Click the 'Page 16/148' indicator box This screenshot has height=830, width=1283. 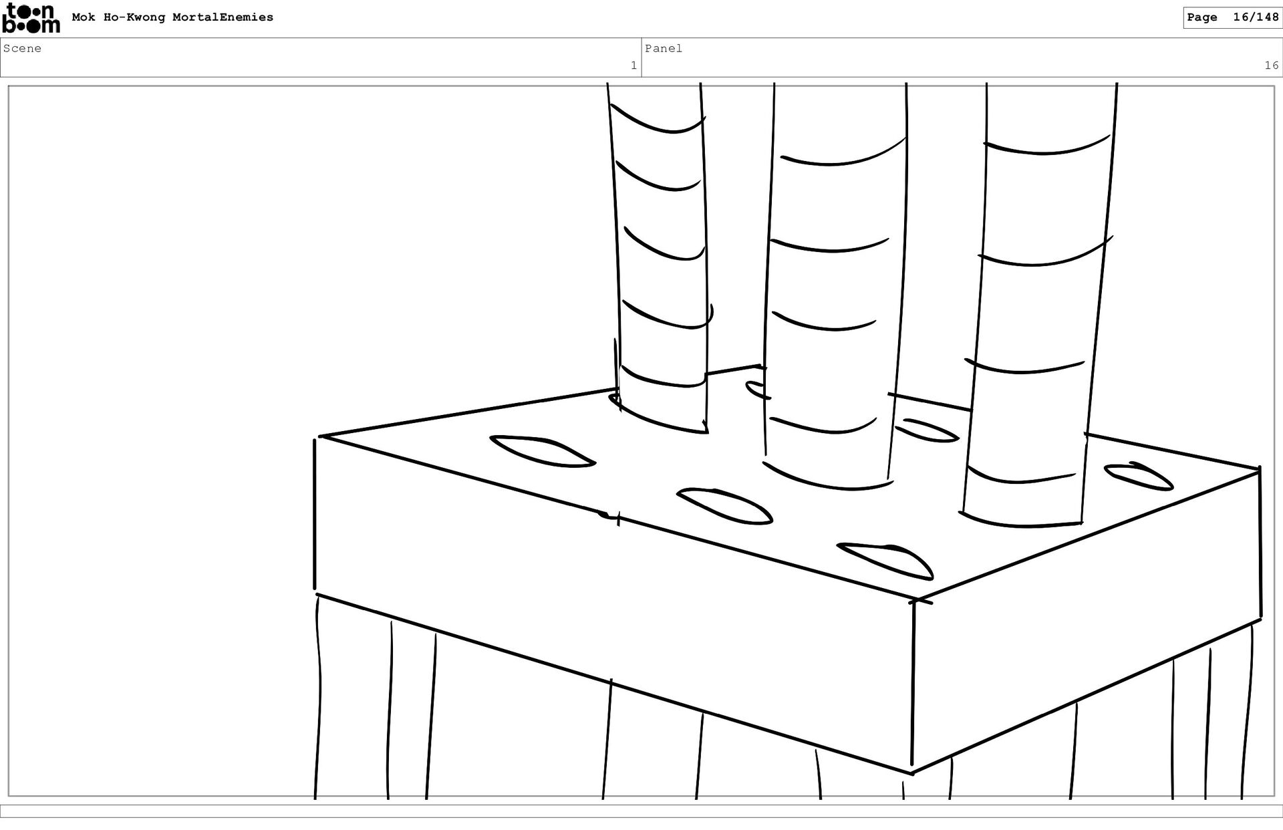pyautogui.click(x=1232, y=17)
